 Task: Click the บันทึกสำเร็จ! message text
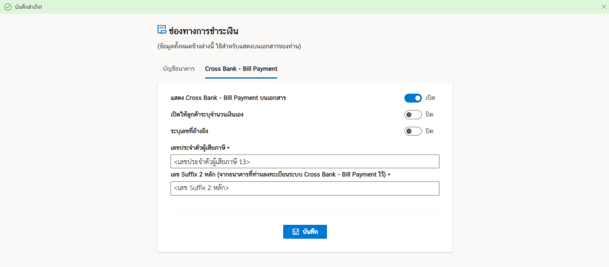(29, 7)
